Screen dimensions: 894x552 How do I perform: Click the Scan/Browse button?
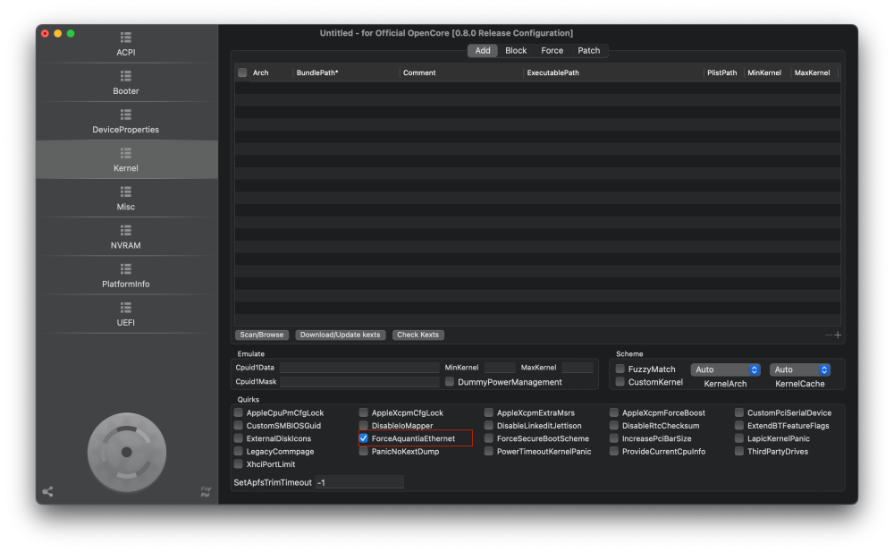(262, 335)
